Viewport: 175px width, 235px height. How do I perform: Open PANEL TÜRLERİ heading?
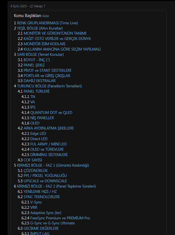pos(36,91)
